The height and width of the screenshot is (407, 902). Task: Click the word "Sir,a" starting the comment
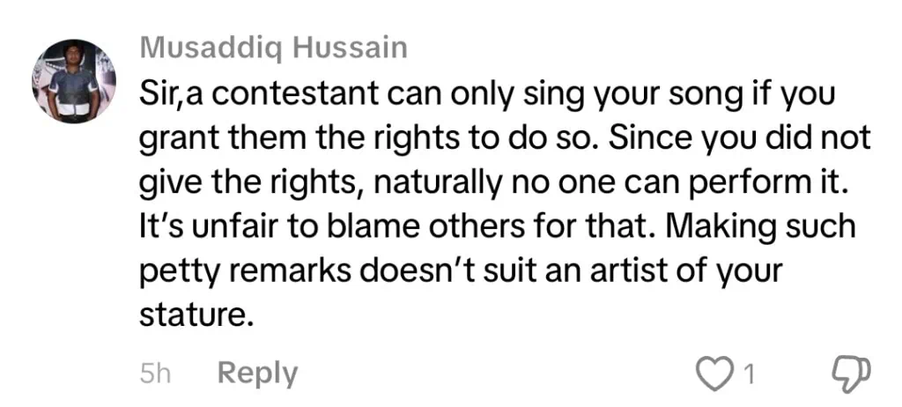pyautogui.click(x=172, y=95)
